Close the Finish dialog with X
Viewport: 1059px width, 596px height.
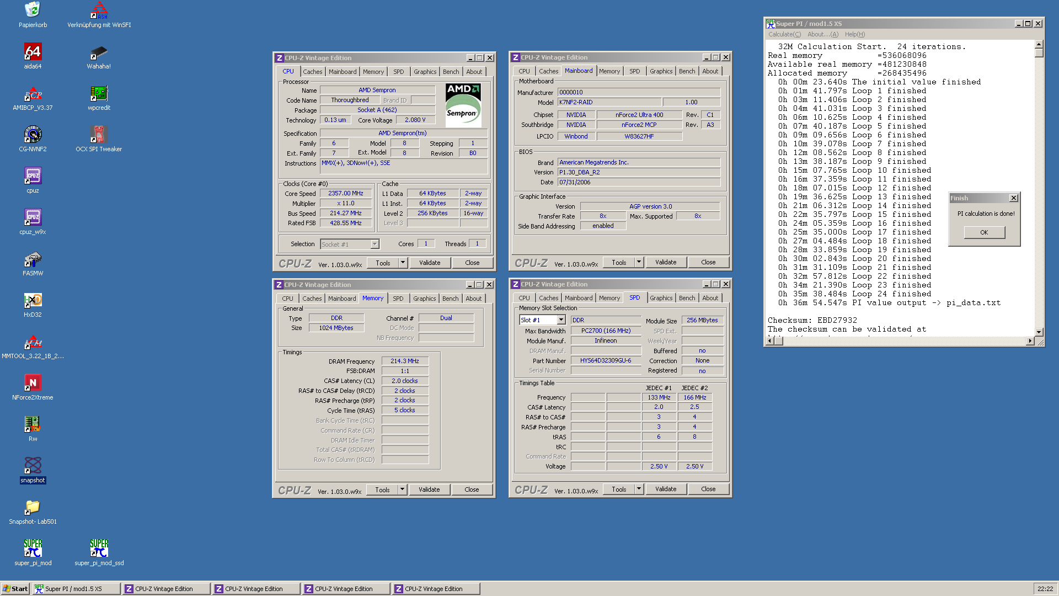click(1013, 198)
